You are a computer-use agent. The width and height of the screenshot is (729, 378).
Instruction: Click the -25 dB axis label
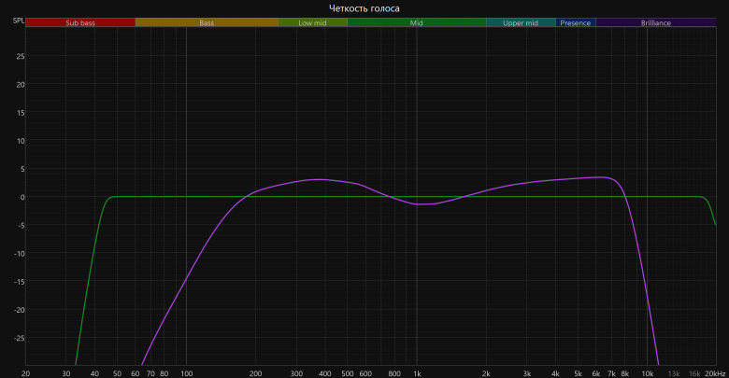(x=19, y=338)
